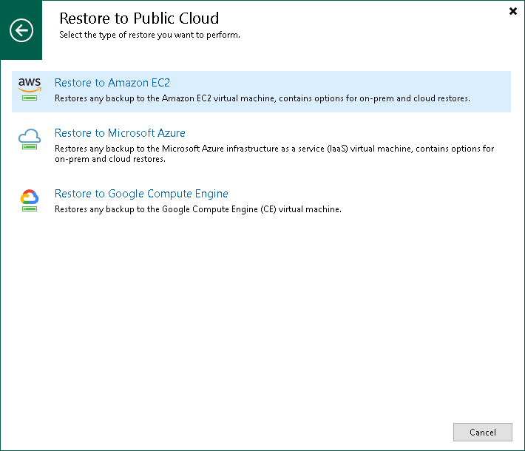Open Restore to Google Compute Engine
525x451 pixels.
[141, 194]
